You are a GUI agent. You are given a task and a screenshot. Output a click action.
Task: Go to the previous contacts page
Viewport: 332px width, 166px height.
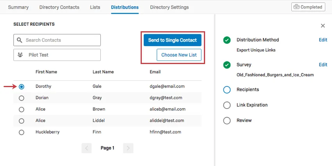click(x=86, y=148)
